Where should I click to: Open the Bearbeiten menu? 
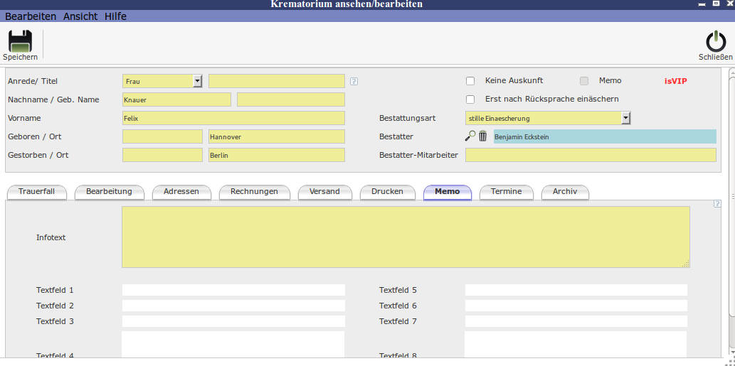tap(31, 16)
